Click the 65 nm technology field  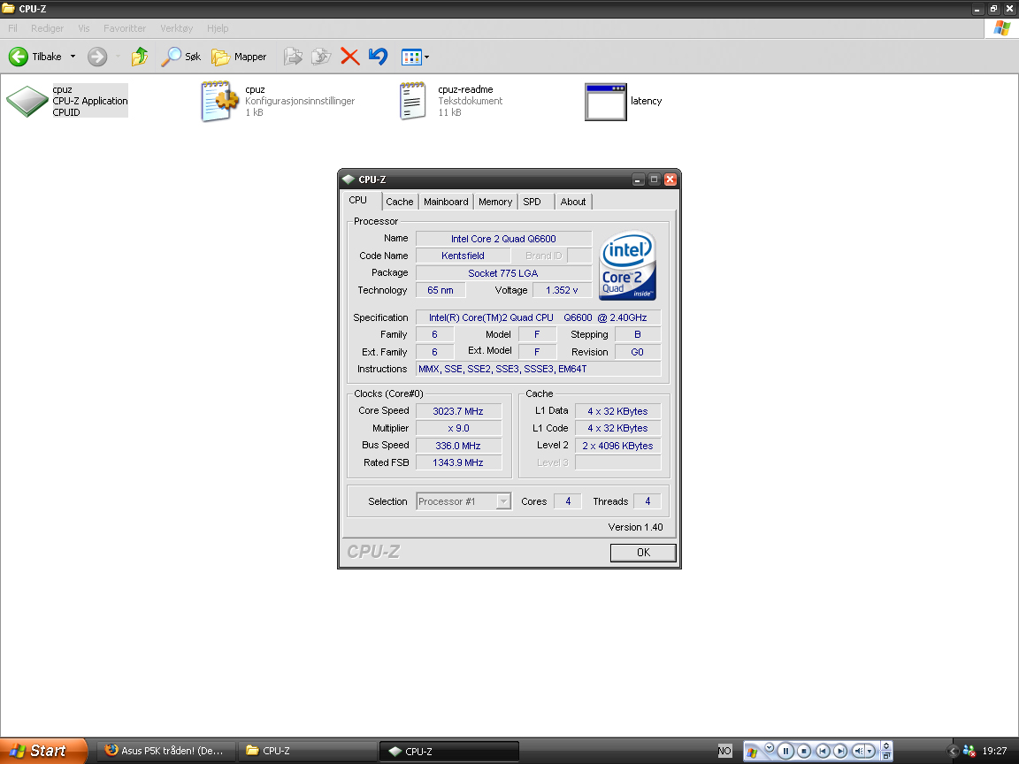pos(441,290)
